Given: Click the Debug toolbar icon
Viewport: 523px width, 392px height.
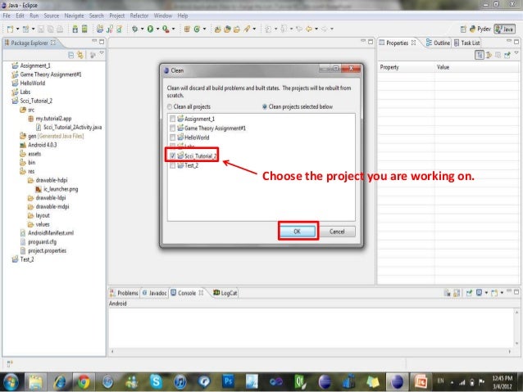Looking at the screenshot, I should pos(134,29).
